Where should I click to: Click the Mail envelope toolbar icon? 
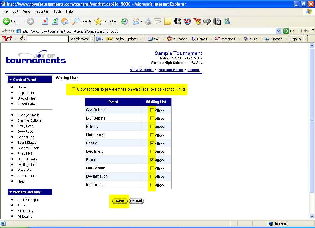pyautogui.click(x=136, y=21)
